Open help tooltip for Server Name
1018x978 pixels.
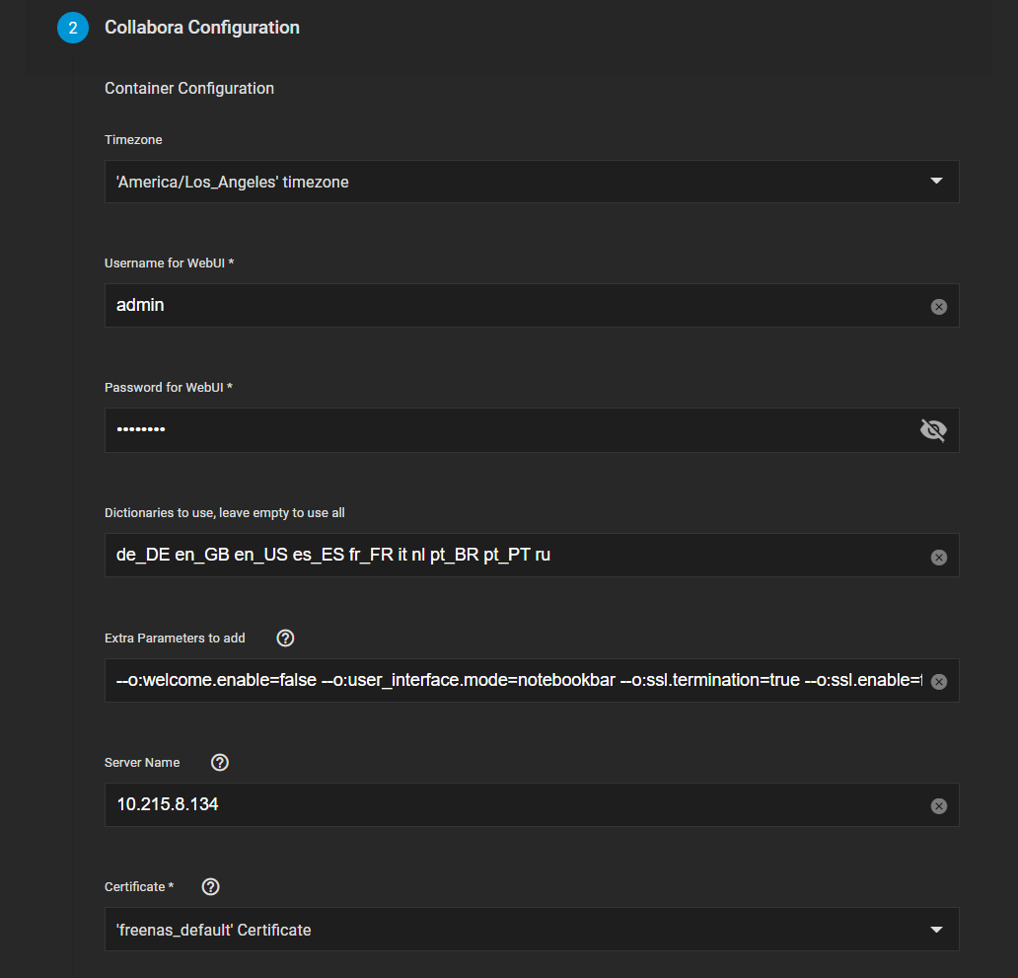click(x=219, y=763)
